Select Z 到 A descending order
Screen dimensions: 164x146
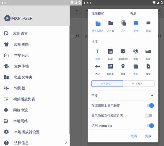pyautogui.click(x=139, y=84)
